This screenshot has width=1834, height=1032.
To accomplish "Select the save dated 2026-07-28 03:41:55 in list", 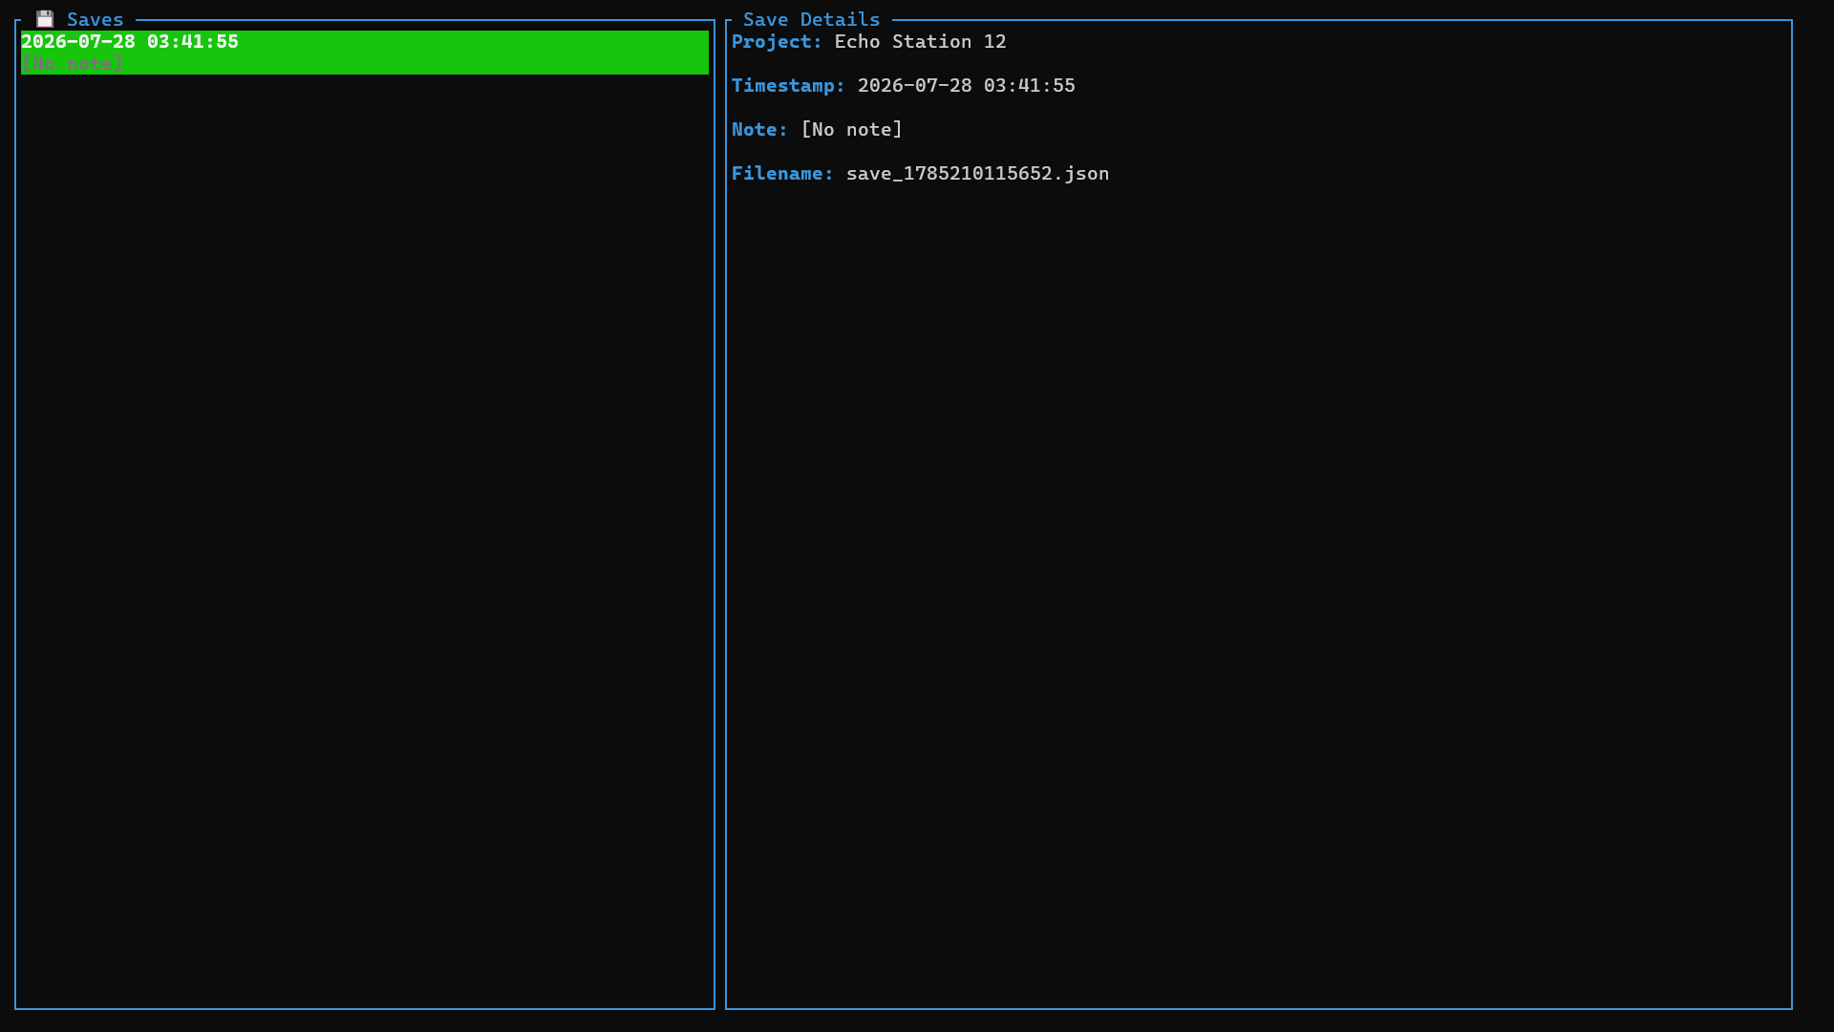I will tap(365, 53).
